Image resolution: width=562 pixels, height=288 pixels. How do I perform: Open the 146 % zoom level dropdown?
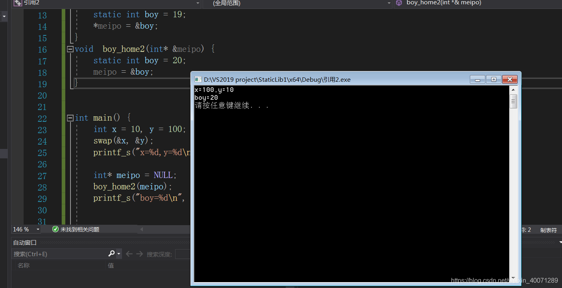click(38, 229)
